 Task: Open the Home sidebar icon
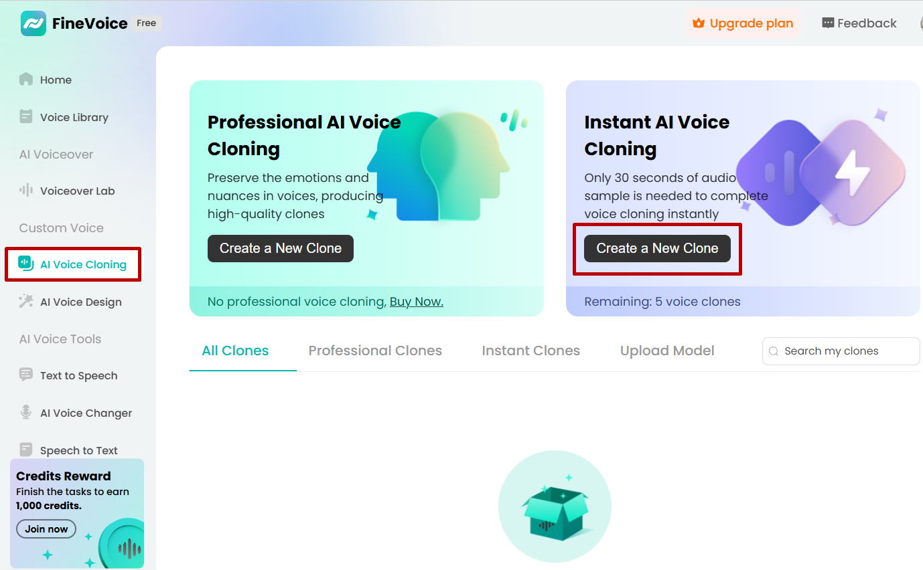click(26, 80)
